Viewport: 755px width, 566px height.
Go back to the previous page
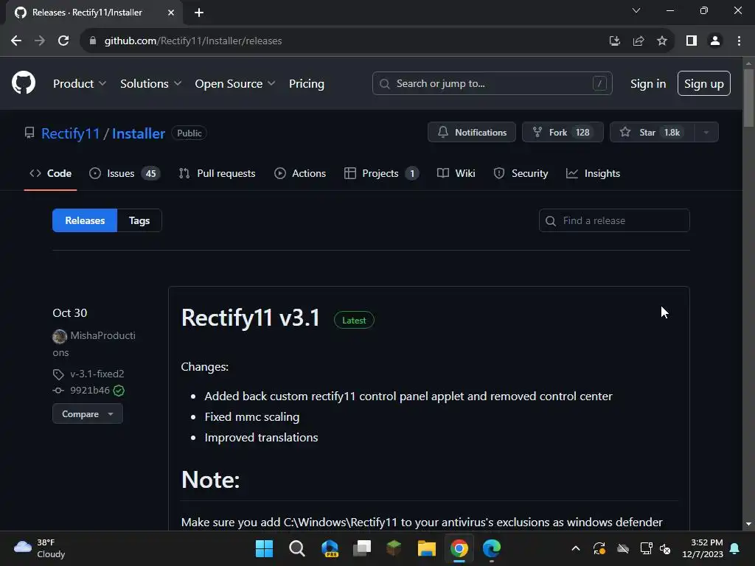16,41
